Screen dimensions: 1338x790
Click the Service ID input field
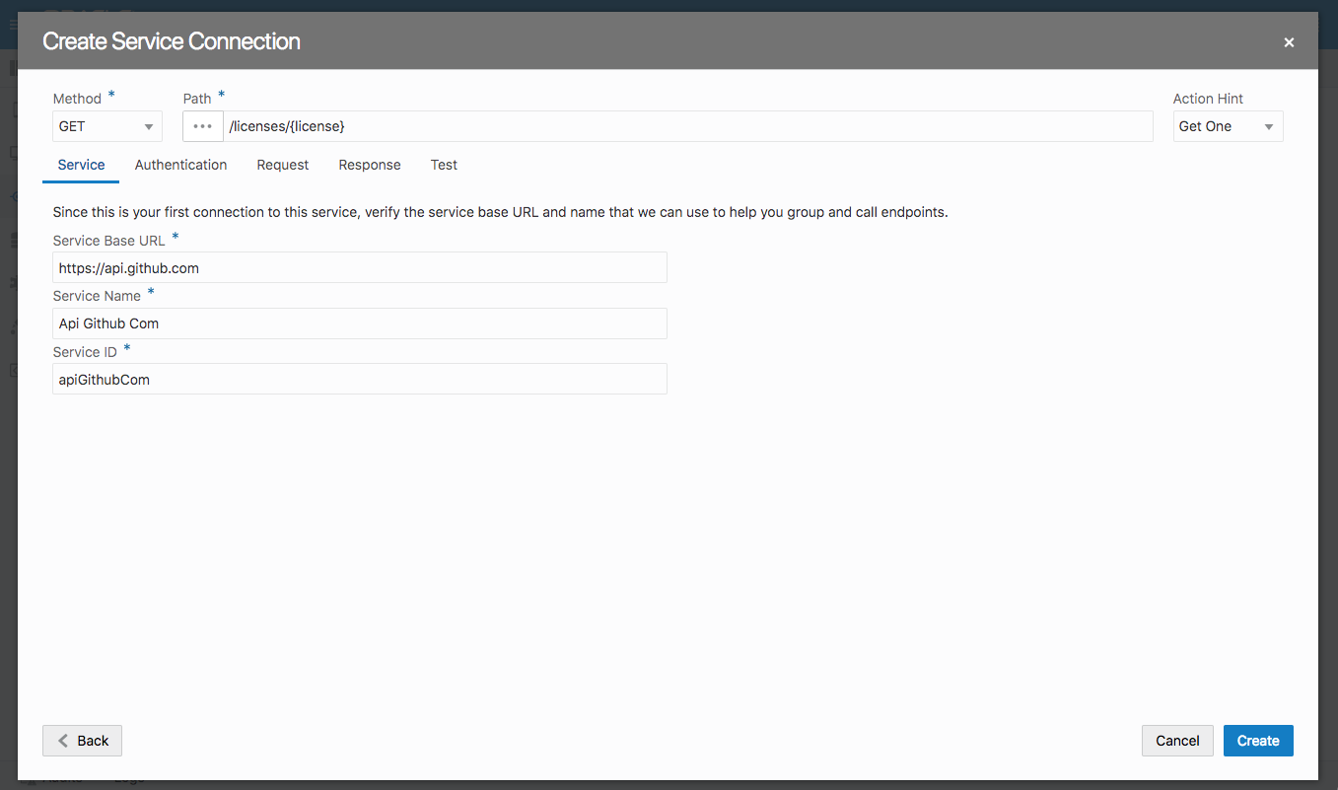coord(359,379)
